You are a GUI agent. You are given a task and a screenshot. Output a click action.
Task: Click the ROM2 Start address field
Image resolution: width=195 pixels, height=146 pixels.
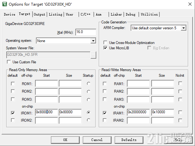[46, 91]
